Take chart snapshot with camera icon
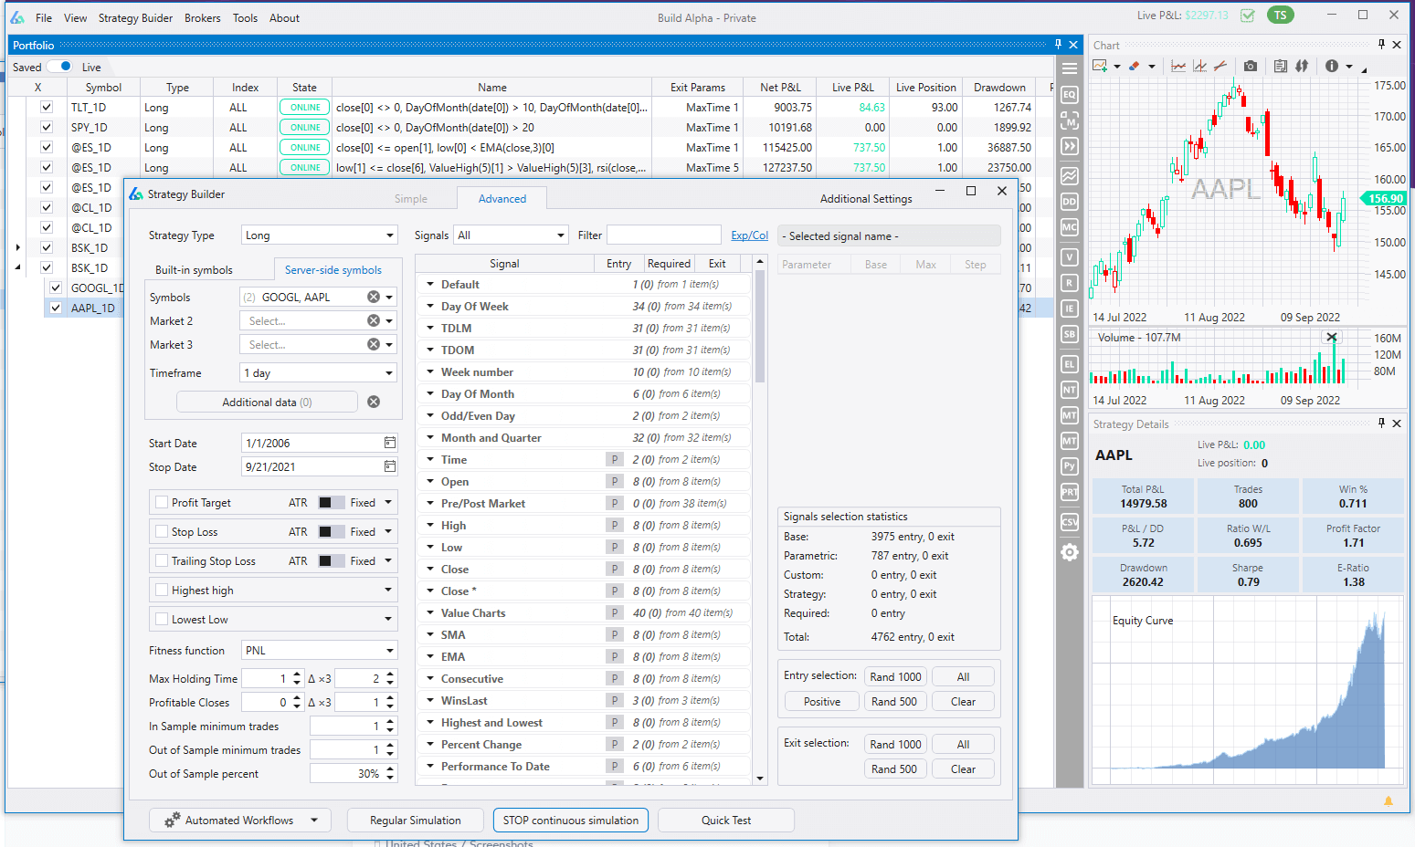The width and height of the screenshot is (1415, 847). pyautogui.click(x=1250, y=67)
